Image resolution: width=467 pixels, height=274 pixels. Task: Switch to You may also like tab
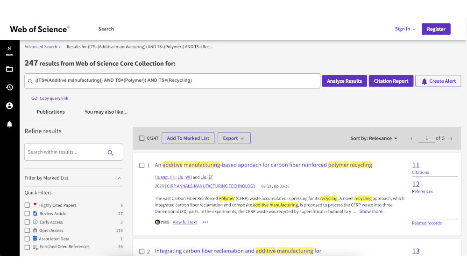coord(106,112)
